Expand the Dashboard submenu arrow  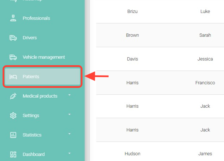tap(69, 153)
